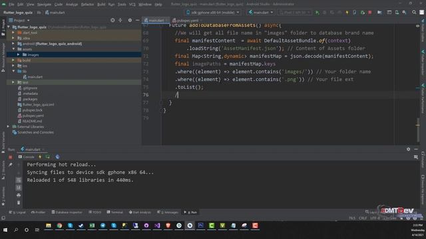This screenshot has height=239, width=426.
Task: Collapse the assets folder
Action: coord(13,49)
